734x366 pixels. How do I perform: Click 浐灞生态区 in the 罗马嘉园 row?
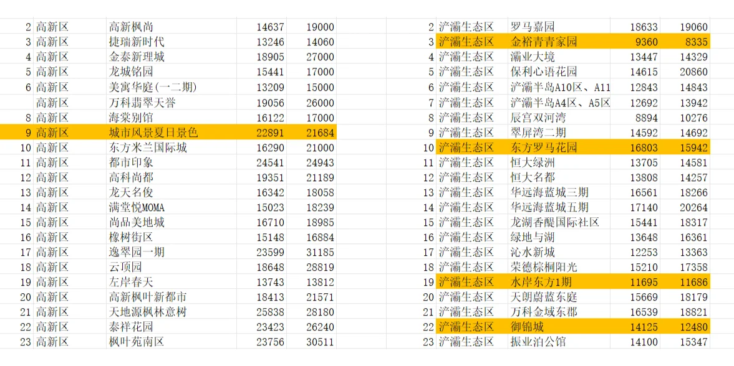[466, 27]
